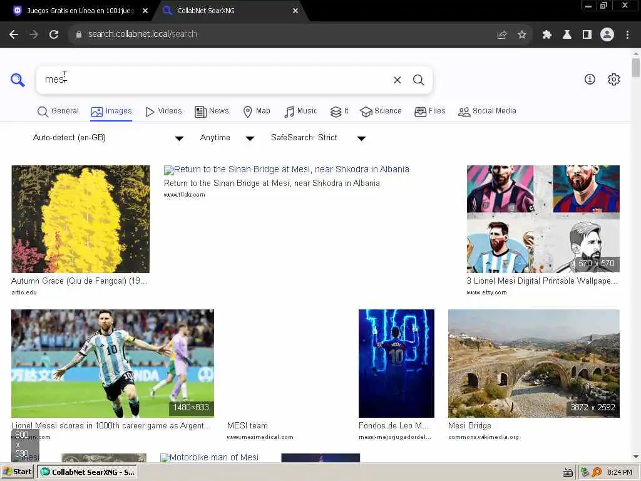
Task: Click the SearXNG logo magnifier icon
Action: point(18,80)
